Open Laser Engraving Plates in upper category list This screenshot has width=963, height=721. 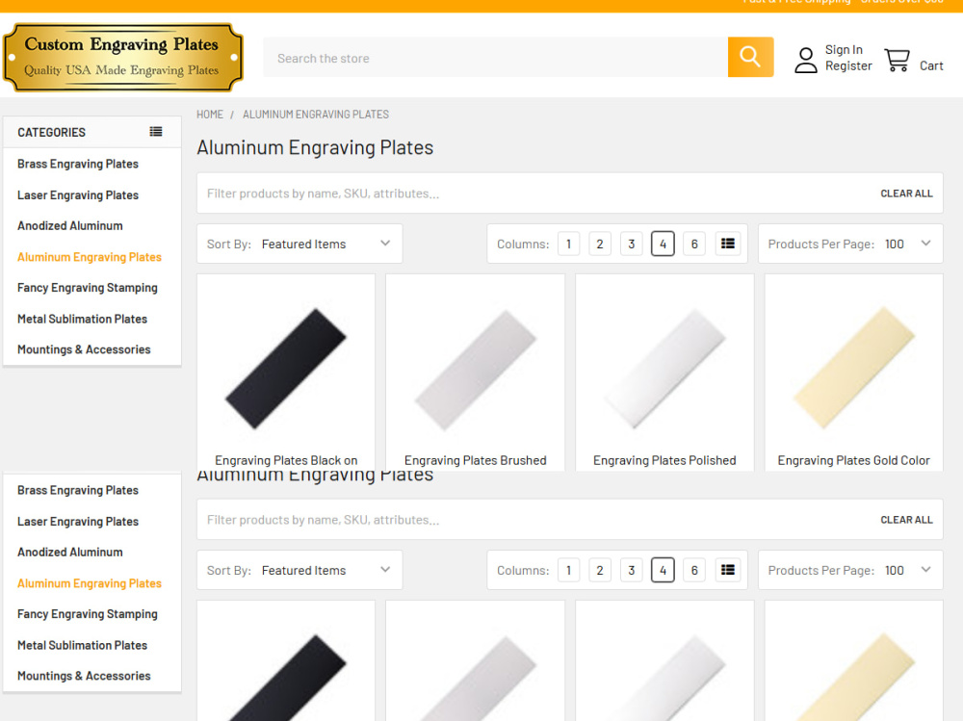(78, 195)
